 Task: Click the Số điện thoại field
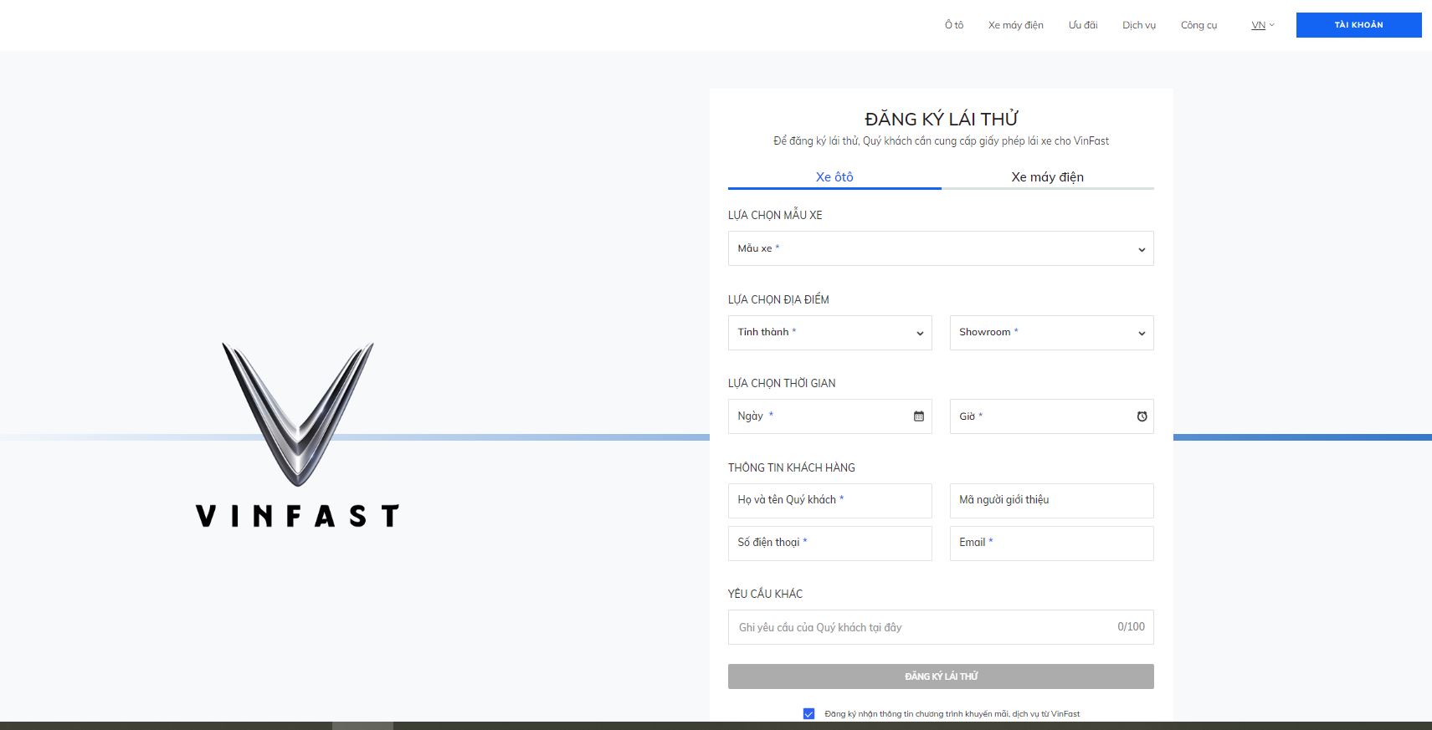[x=829, y=544]
